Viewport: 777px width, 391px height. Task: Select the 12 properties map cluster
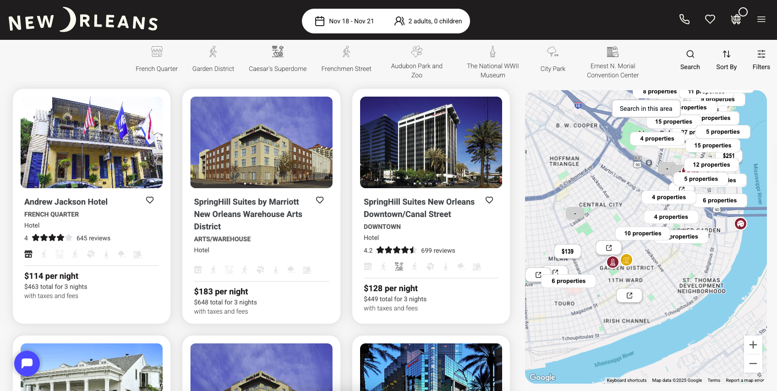711,165
